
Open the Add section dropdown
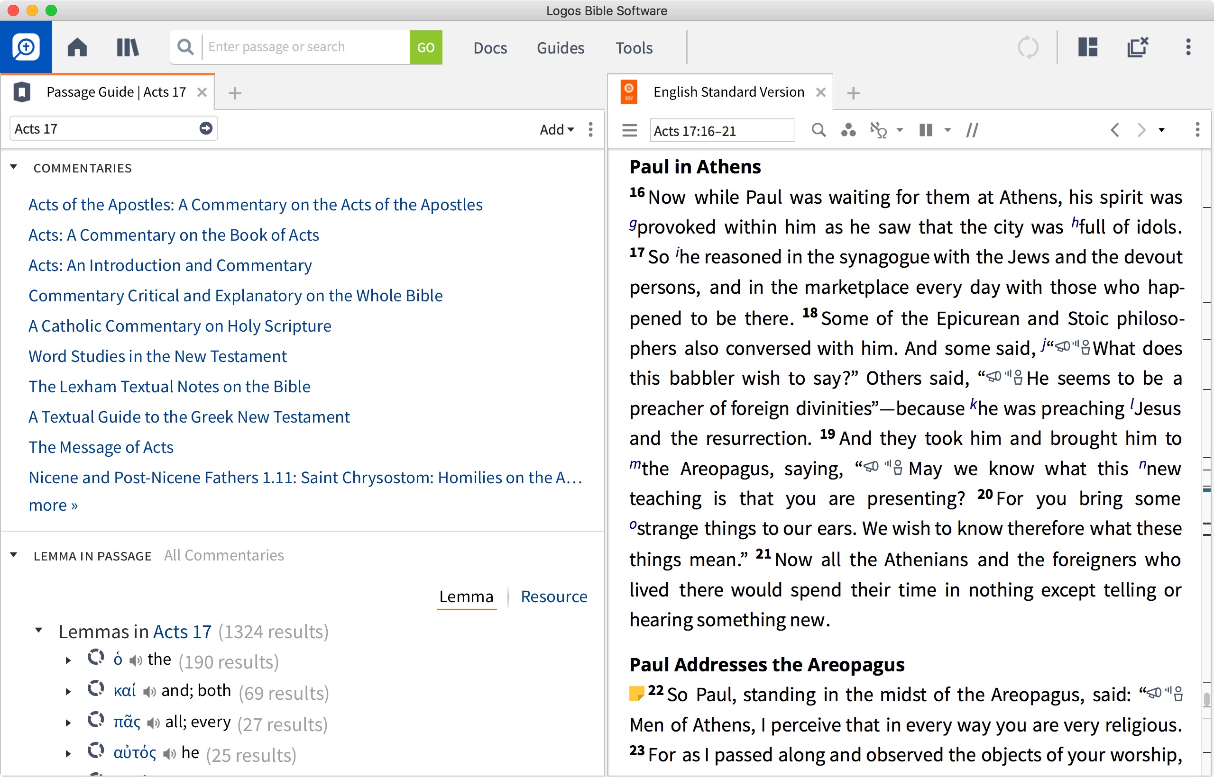click(x=557, y=130)
